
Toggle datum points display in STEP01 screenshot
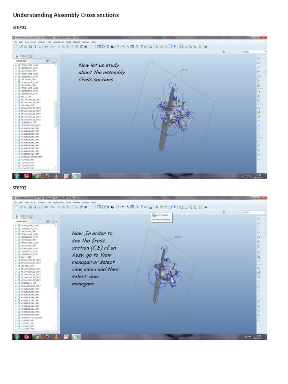[x=190, y=46]
